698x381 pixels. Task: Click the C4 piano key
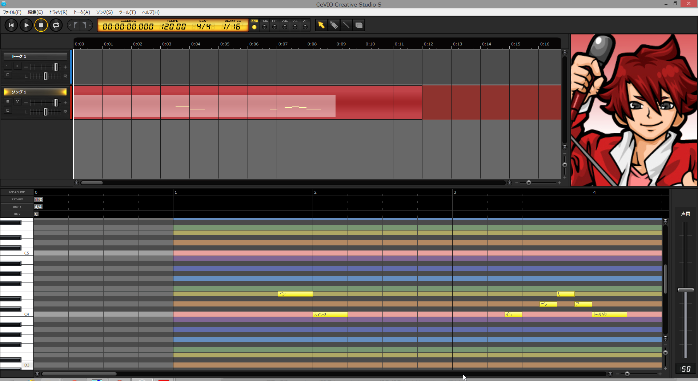click(x=17, y=314)
